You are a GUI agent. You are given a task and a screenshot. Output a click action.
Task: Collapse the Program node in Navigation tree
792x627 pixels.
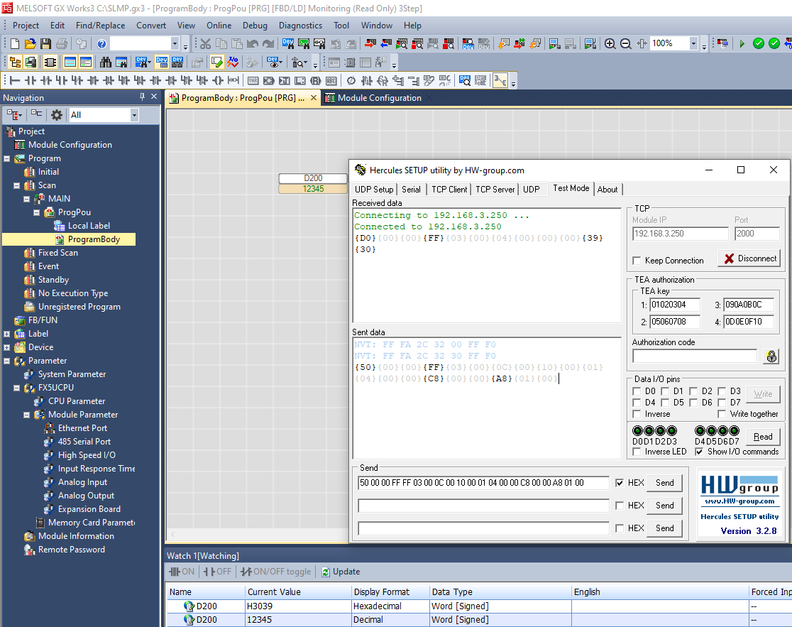(7, 158)
